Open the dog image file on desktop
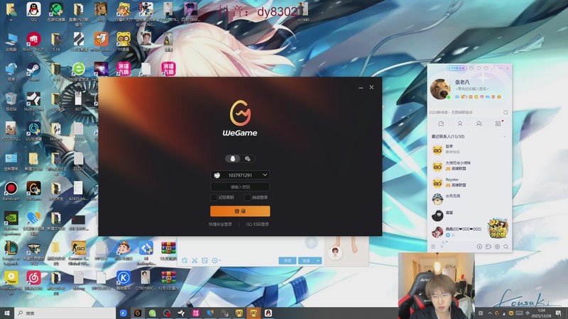568x319 pixels. [x=101, y=12]
